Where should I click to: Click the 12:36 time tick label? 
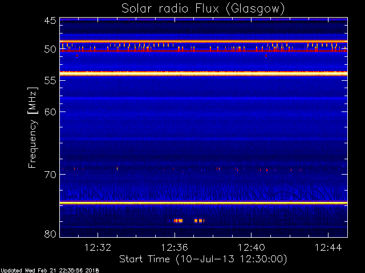[x=175, y=247]
